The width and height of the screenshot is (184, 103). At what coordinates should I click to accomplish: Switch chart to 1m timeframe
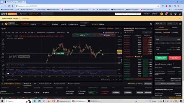[6, 33]
